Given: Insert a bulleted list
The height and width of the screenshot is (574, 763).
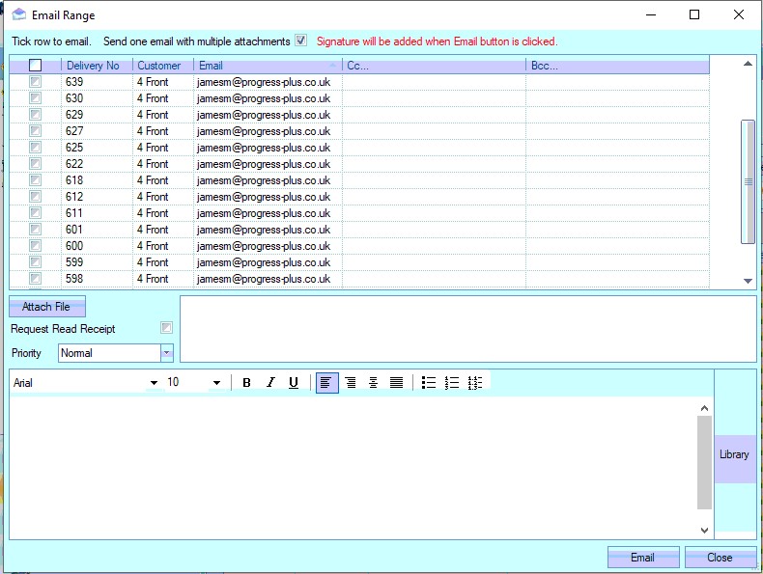Looking at the screenshot, I should [429, 383].
